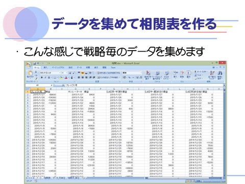245x184 pixels.
Task: Open the font size dropdown
Action: pyautogui.click(x=66, y=73)
